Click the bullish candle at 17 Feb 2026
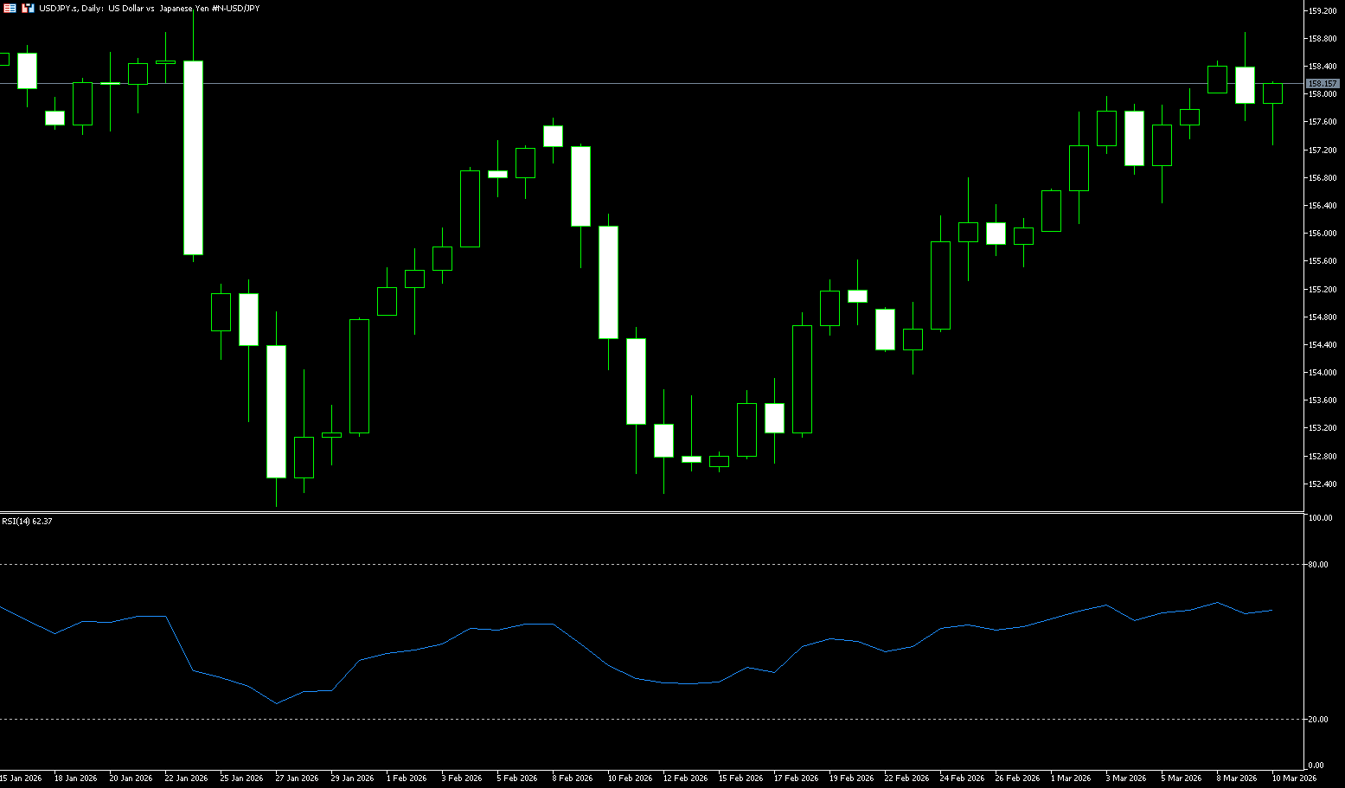1345x788 pixels. pyautogui.click(x=802, y=379)
